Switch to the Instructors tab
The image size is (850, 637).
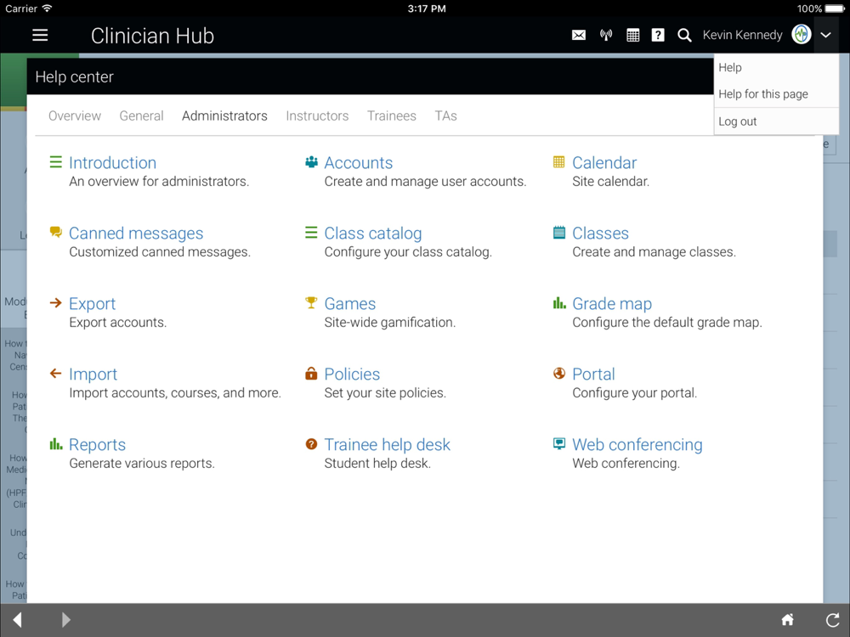(x=317, y=116)
